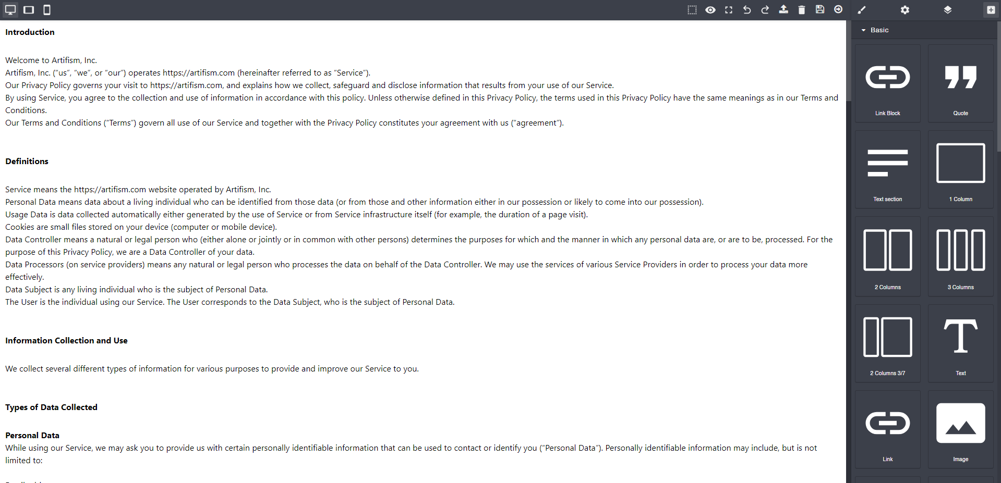Open the Style Manager brush tab

click(x=862, y=10)
